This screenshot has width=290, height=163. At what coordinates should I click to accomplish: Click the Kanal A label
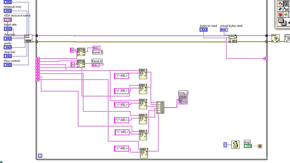[97, 61]
